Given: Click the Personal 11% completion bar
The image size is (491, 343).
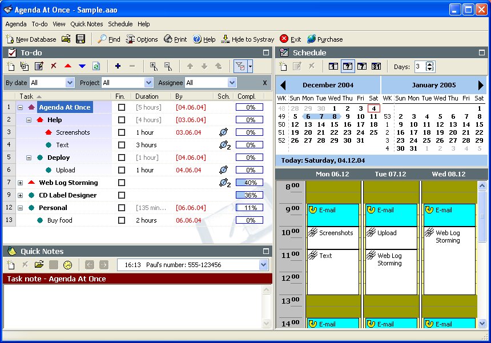Looking at the screenshot, I should [249, 208].
